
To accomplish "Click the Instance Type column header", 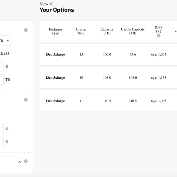I will (x=55, y=31).
